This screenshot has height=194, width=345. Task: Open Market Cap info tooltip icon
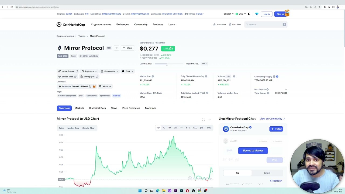pyautogui.click(x=153, y=77)
